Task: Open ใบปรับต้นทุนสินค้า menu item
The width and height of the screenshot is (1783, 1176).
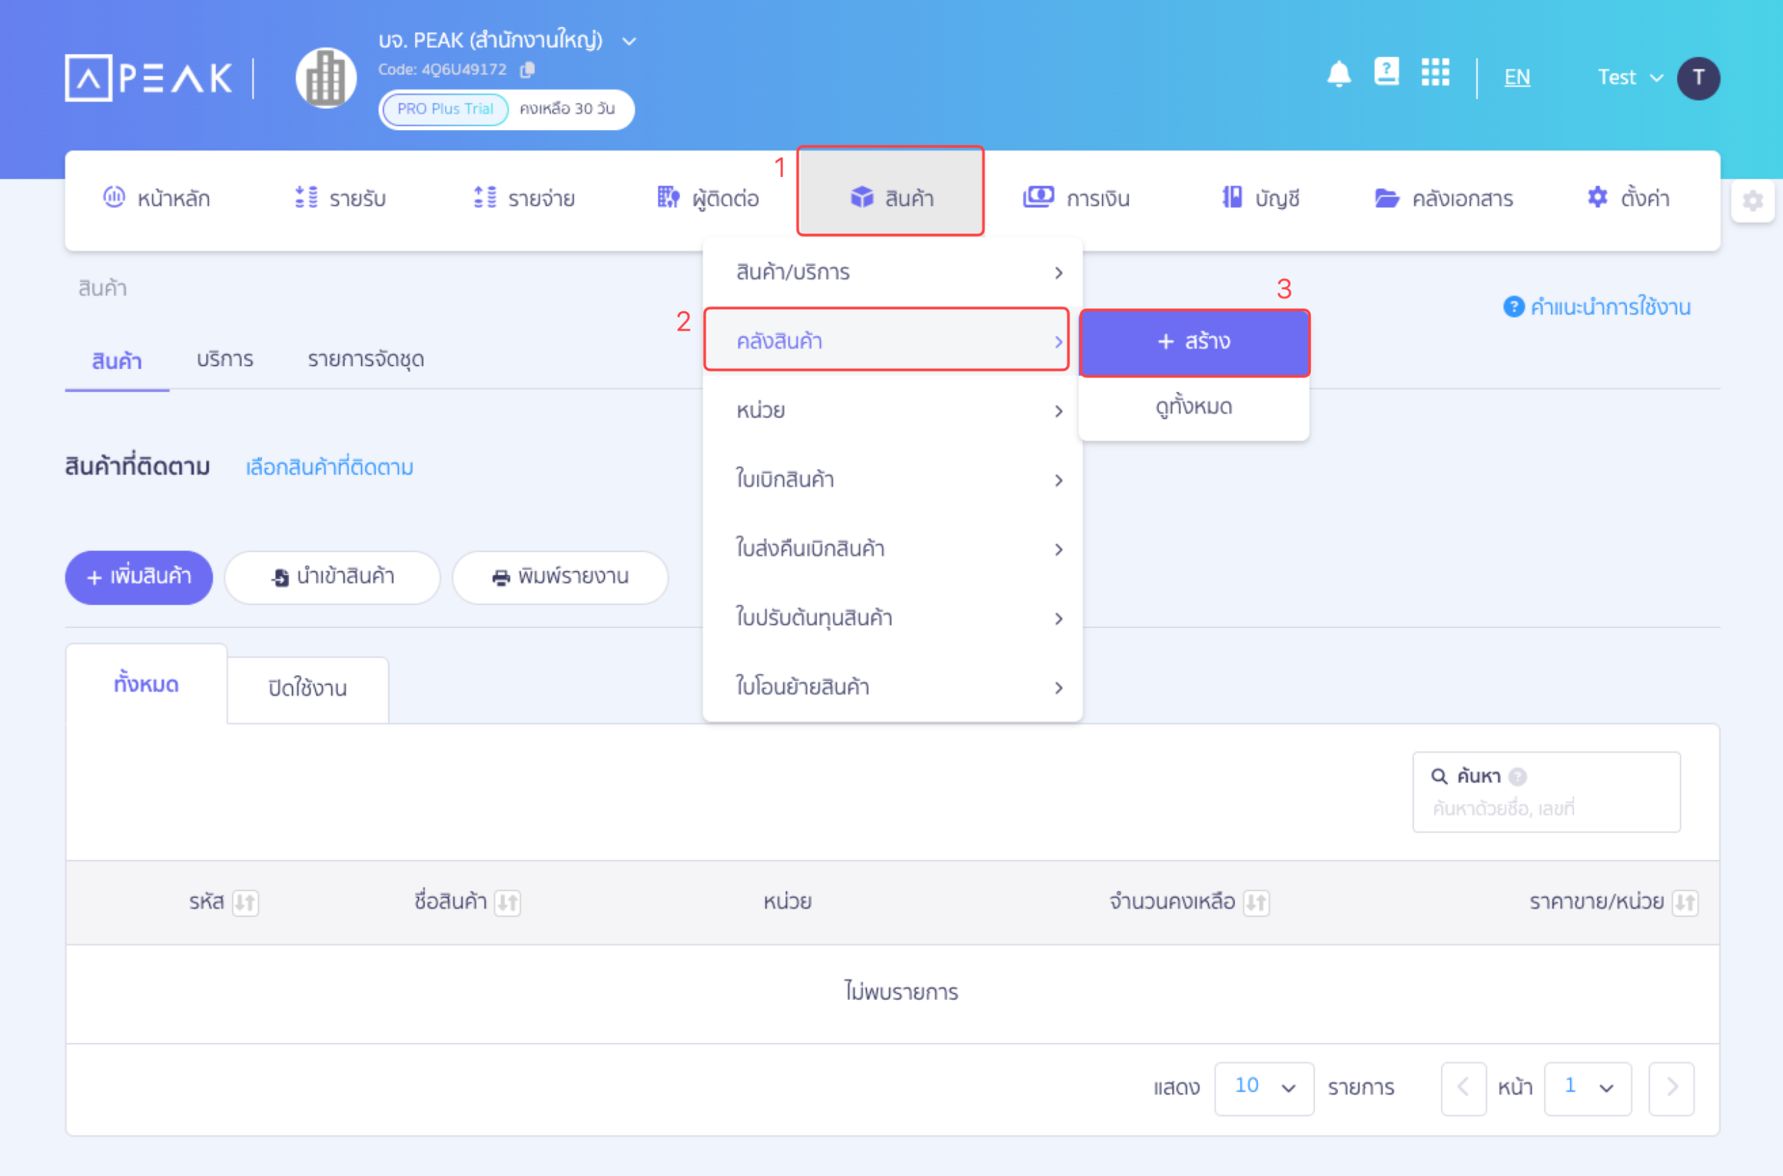Action: click(893, 618)
